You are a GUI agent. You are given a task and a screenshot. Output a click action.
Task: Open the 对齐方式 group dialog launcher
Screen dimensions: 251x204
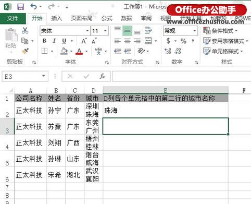(x=157, y=63)
